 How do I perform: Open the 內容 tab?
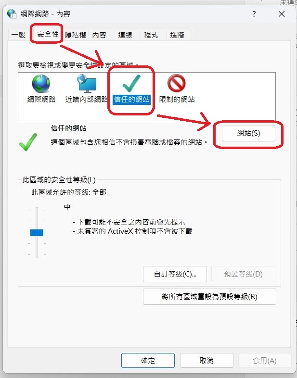(x=99, y=35)
